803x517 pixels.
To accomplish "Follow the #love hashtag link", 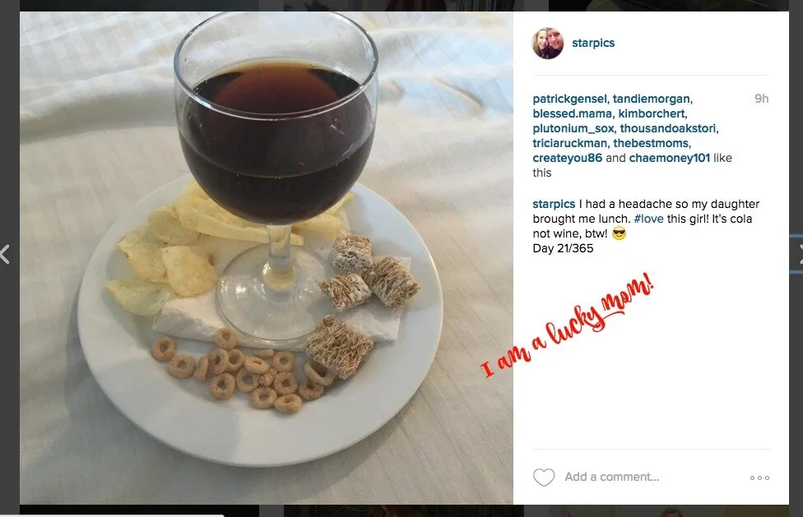I will (648, 219).
